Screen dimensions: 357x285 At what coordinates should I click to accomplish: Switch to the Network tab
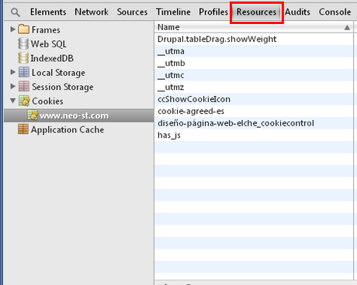[92, 12]
